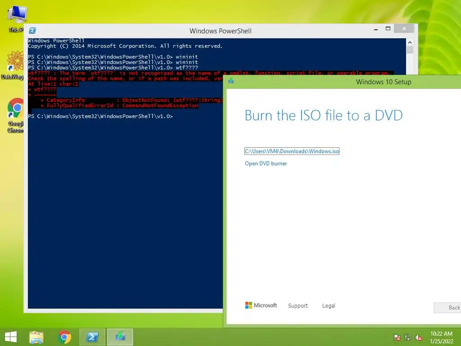Click the Windows 10 Setup title icon
Viewport: 461px width, 346px height.
(231, 81)
